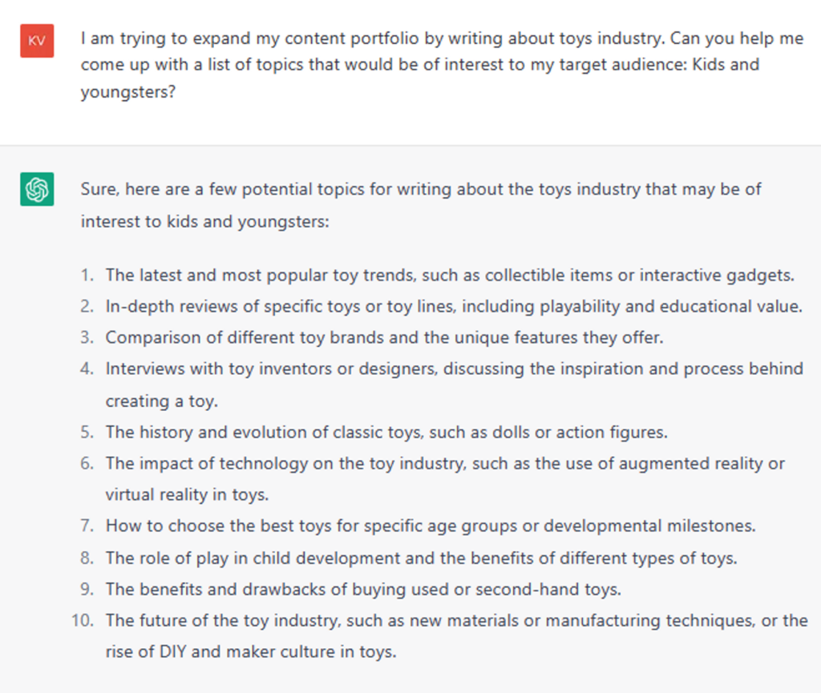Select list item 9 about second-hand toys
The image size is (821, 693).
point(363,590)
